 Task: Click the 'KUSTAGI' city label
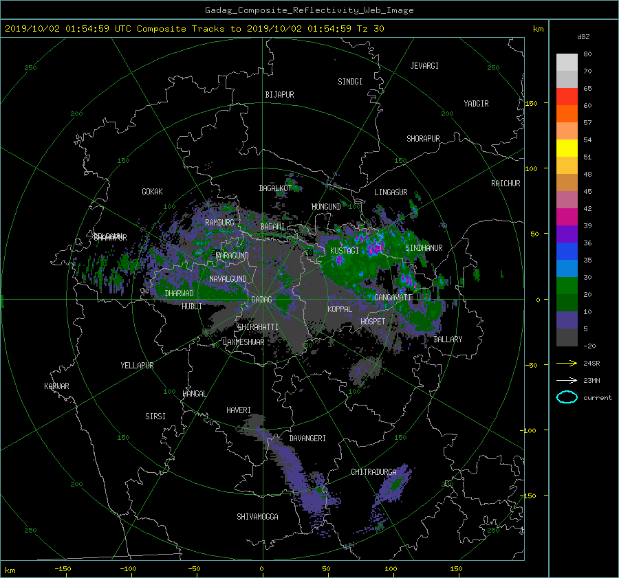345,251
